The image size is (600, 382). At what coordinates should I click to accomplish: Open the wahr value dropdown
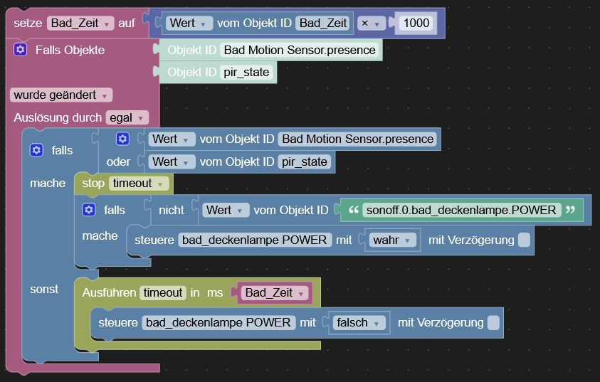(393, 240)
